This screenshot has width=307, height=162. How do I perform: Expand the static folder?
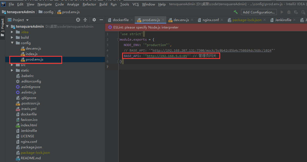pyautogui.click(x=12, y=70)
